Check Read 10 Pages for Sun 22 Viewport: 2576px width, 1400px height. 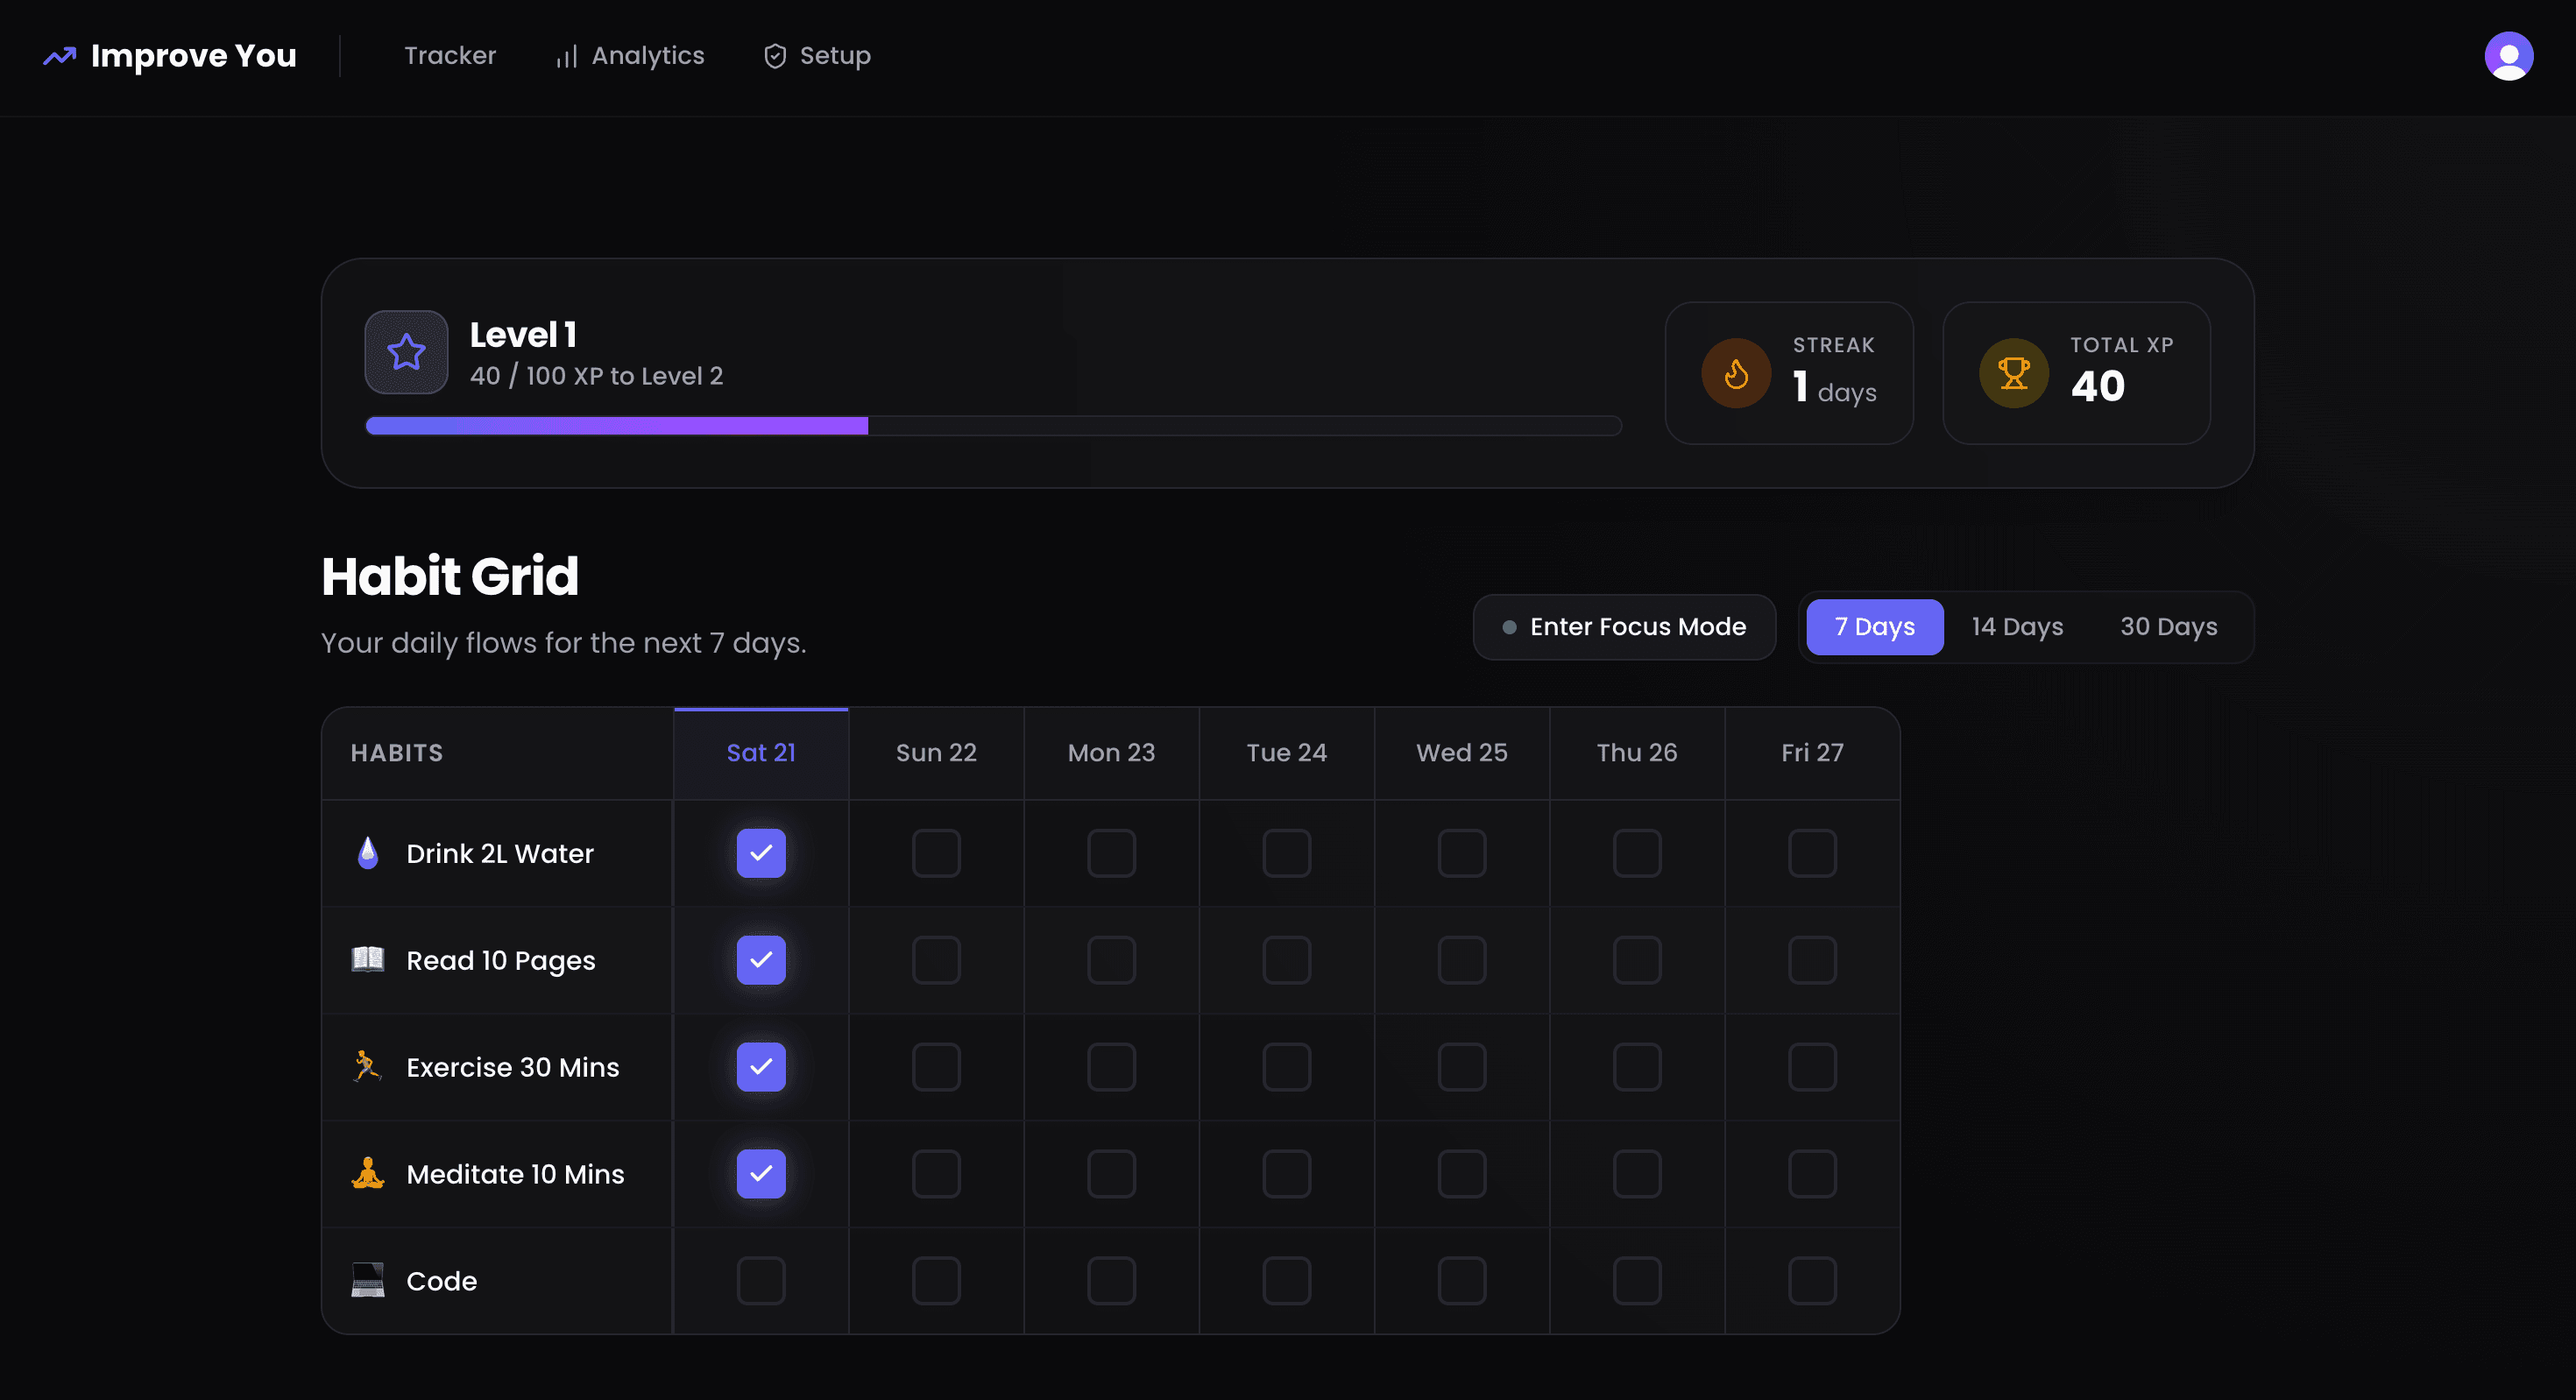point(936,960)
